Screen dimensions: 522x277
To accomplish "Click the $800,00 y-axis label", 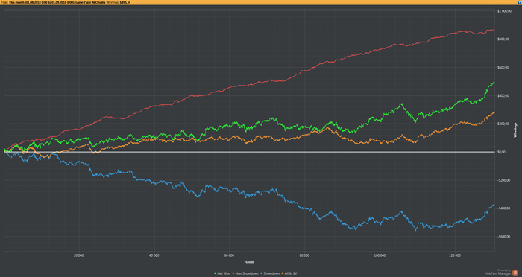I will point(503,39).
